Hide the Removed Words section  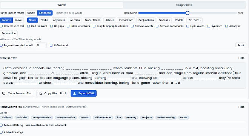click(241, 107)
